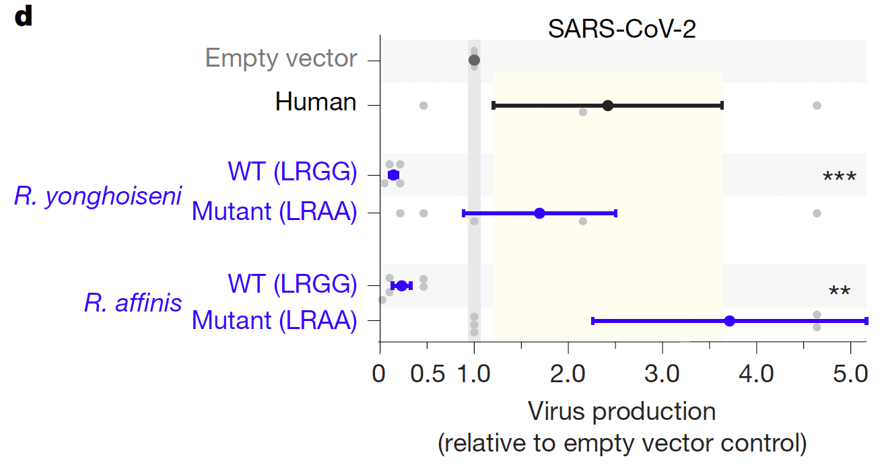Click "(relative to empty vector control)" subtitle
Image resolution: width=882 pixels, height=467 pixels.
click(x=621, y=443)
